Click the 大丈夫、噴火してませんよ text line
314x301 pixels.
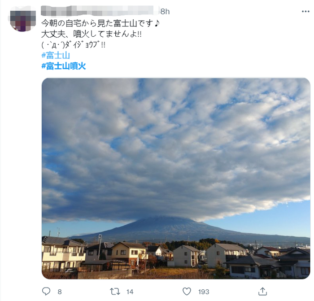click(x=92, y=34)
